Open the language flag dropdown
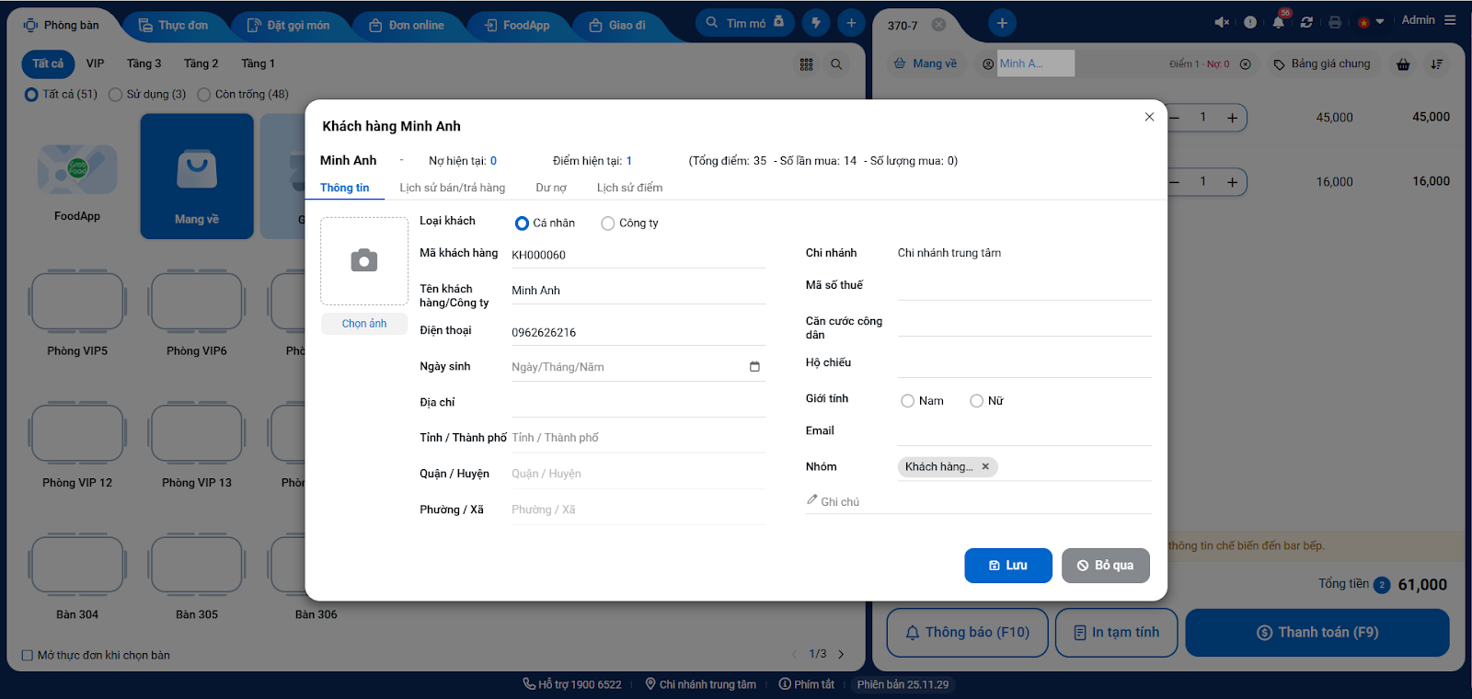Viewport: 1472px width, 699px height. pyautogui.click(x=1371, y=22)
